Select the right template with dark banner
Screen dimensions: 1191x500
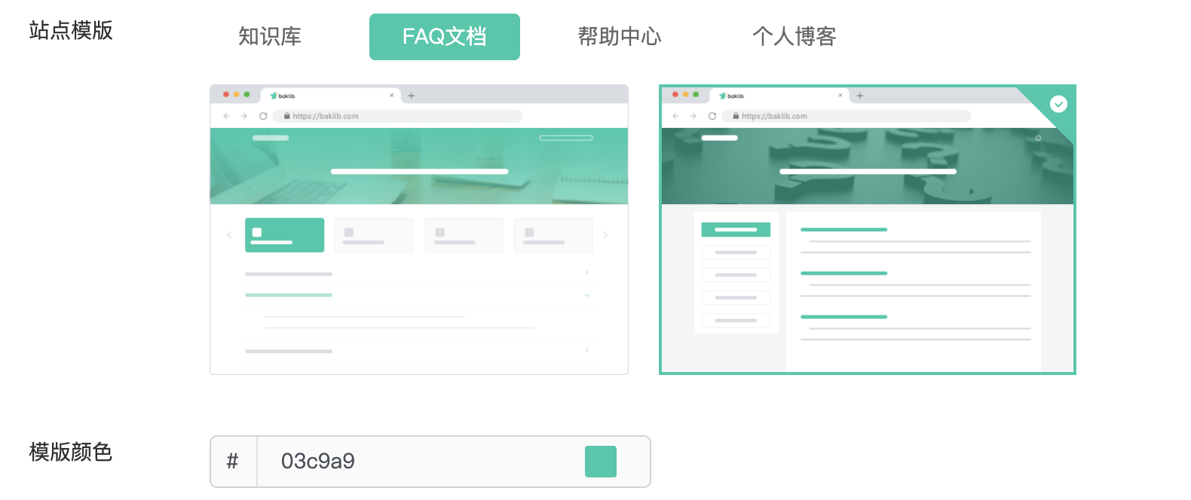click(868, 230)
